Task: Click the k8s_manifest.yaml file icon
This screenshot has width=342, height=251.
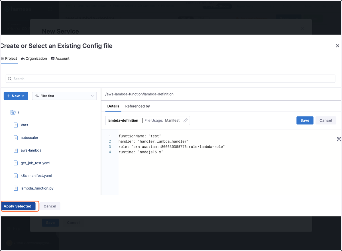Action: [16, 176]
